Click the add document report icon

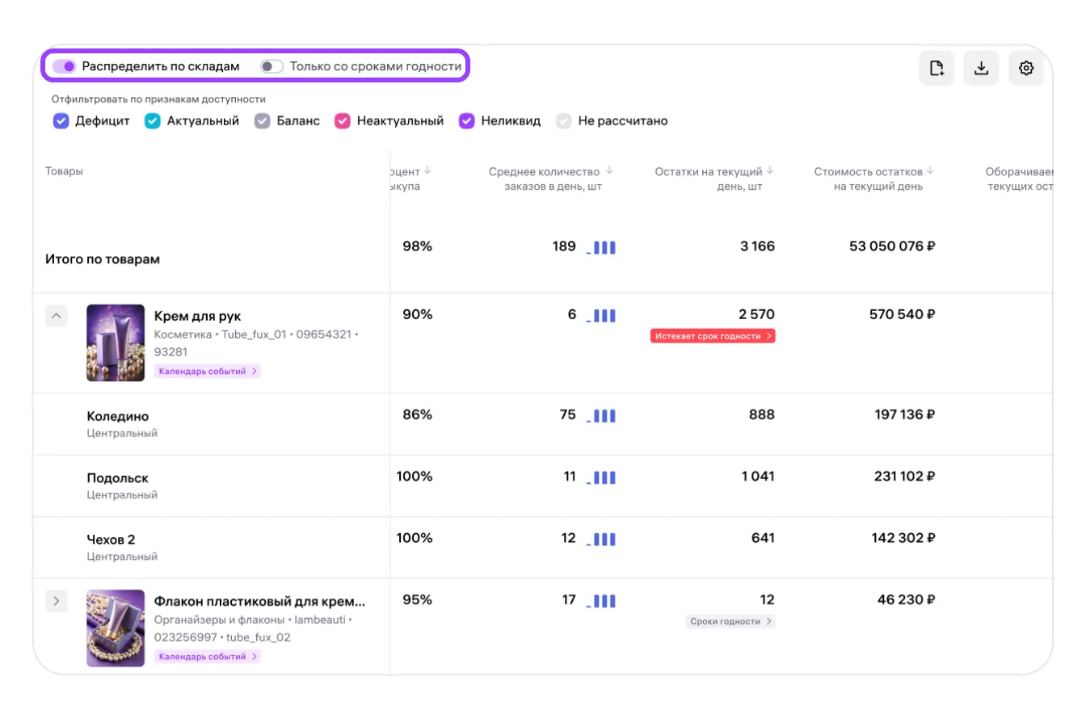pyautogui.click(x=937, y=69)
